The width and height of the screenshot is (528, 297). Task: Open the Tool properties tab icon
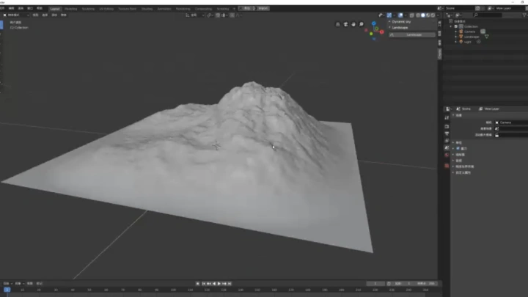(x=447, y=117)
